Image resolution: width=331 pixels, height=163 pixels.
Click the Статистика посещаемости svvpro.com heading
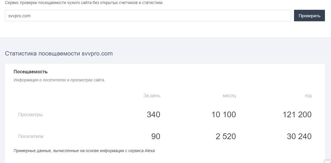tap(59, 53)
